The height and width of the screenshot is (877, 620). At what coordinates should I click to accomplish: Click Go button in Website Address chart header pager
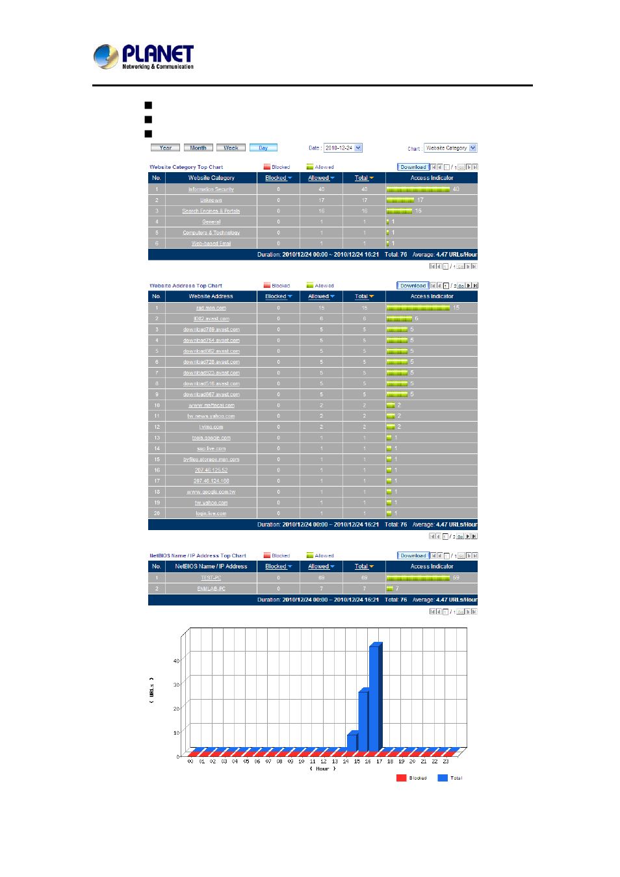[x=461, y=286]
